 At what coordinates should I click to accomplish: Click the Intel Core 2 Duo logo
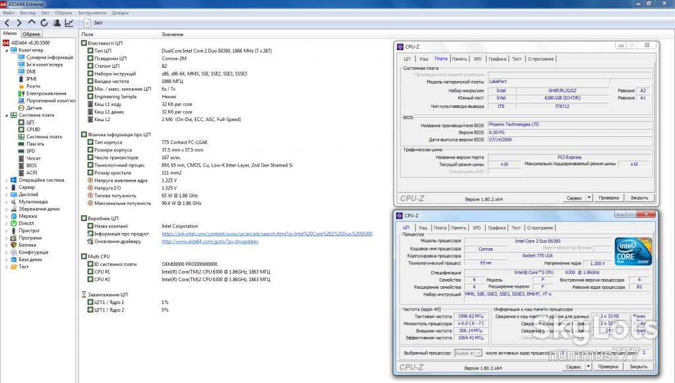pos(633,251)
